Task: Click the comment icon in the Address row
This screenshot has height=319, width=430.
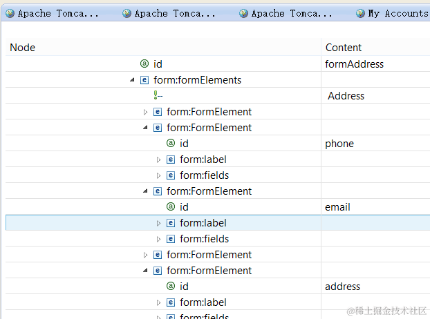Action: coord(156,95)
